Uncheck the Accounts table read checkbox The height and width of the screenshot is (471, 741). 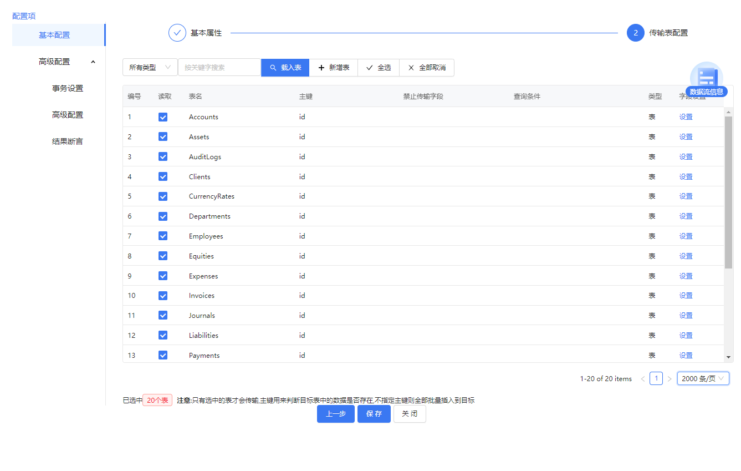[163, 117]
